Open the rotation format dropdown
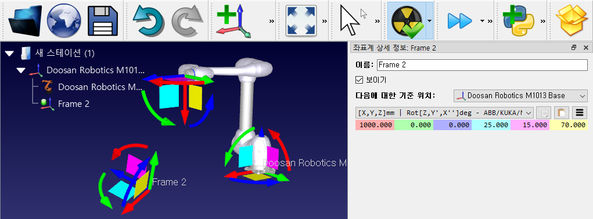This screenshot has height=219, width=593. (x=445, y=112)
